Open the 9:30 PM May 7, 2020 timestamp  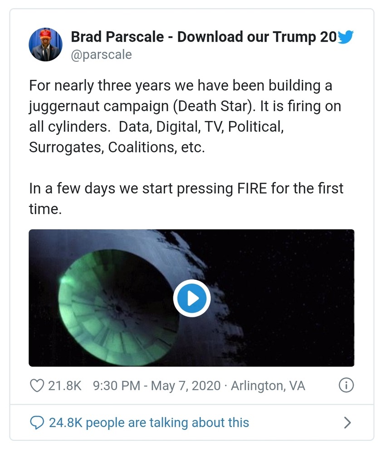coord(157,386)
